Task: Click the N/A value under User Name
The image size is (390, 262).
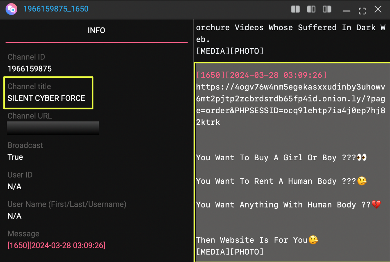Action: (x=15, y=216)
